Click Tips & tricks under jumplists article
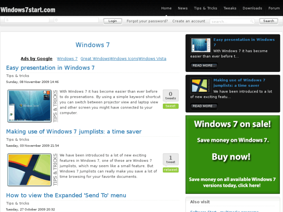 (x=18, y=140)
